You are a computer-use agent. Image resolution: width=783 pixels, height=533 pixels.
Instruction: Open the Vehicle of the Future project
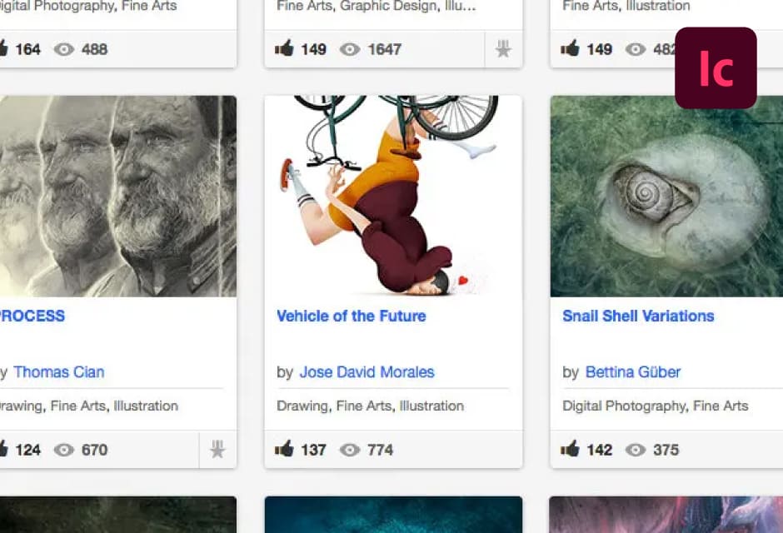pos(351,316)
